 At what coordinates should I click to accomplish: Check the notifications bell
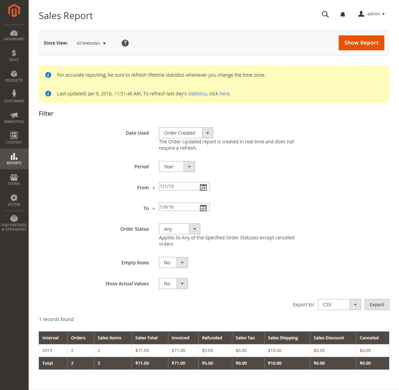(343, 14)
